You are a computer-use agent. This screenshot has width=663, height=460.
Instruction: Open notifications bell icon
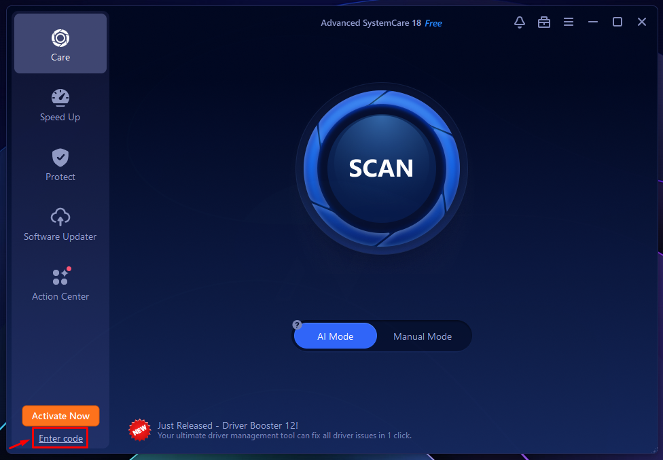pos(520,22)
